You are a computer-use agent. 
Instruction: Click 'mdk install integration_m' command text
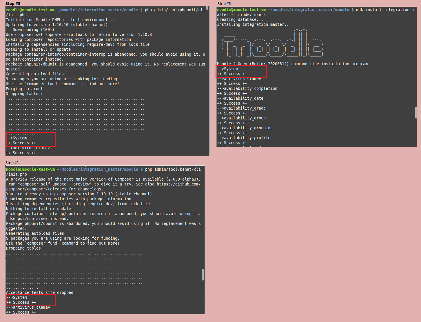coord(385,10)
